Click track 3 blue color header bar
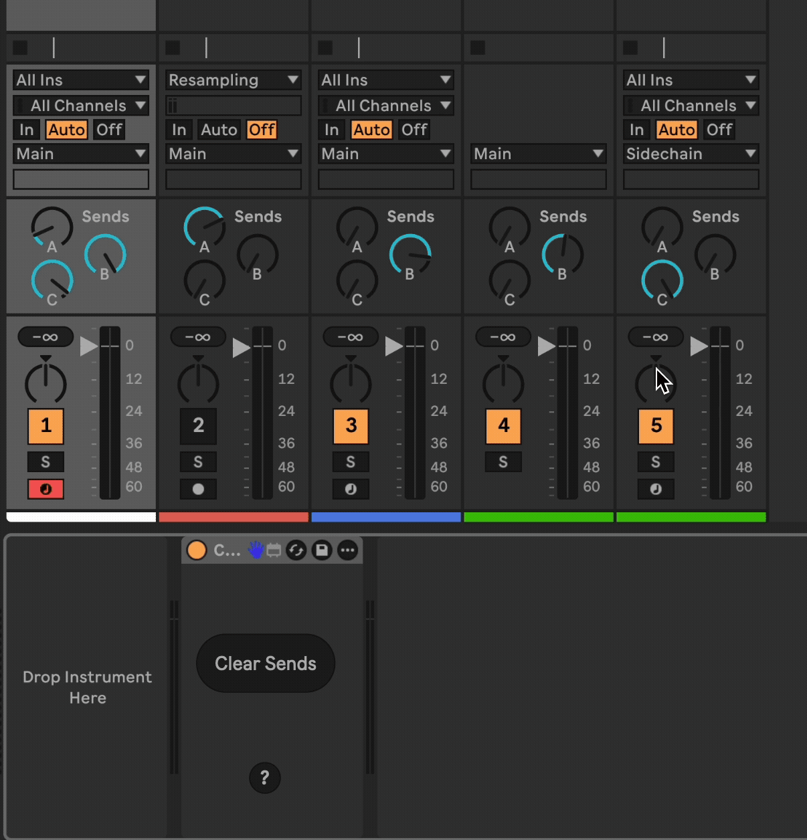Screen dimensions: 807x840 click(x=386, y=517)
